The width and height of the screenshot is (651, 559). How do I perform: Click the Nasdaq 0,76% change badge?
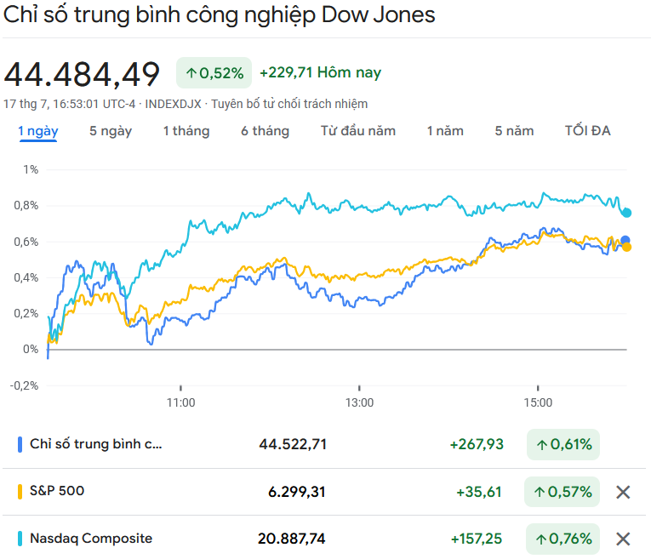pyautogui.click(x=562, y=539)
